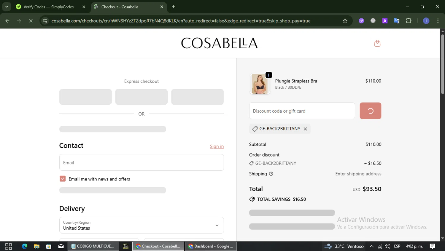
Task: Open the Mail app from the taskbar
Action: point(61,246)
